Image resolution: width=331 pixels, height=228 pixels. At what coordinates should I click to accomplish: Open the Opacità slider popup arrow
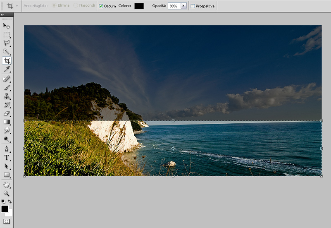[x=183, y=6]
